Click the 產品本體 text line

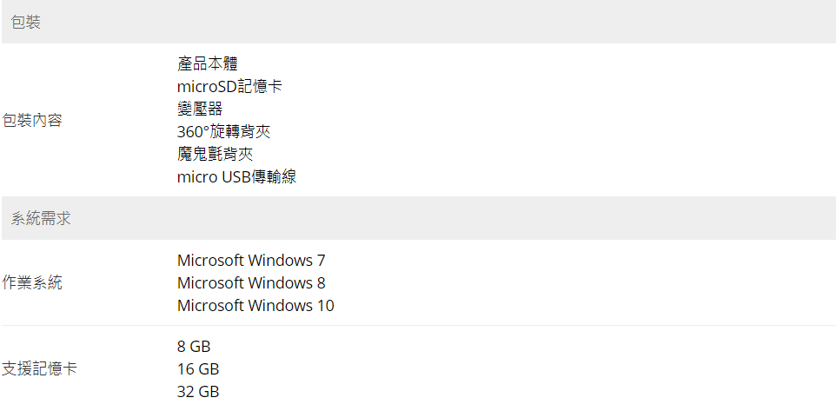[208, 64]
